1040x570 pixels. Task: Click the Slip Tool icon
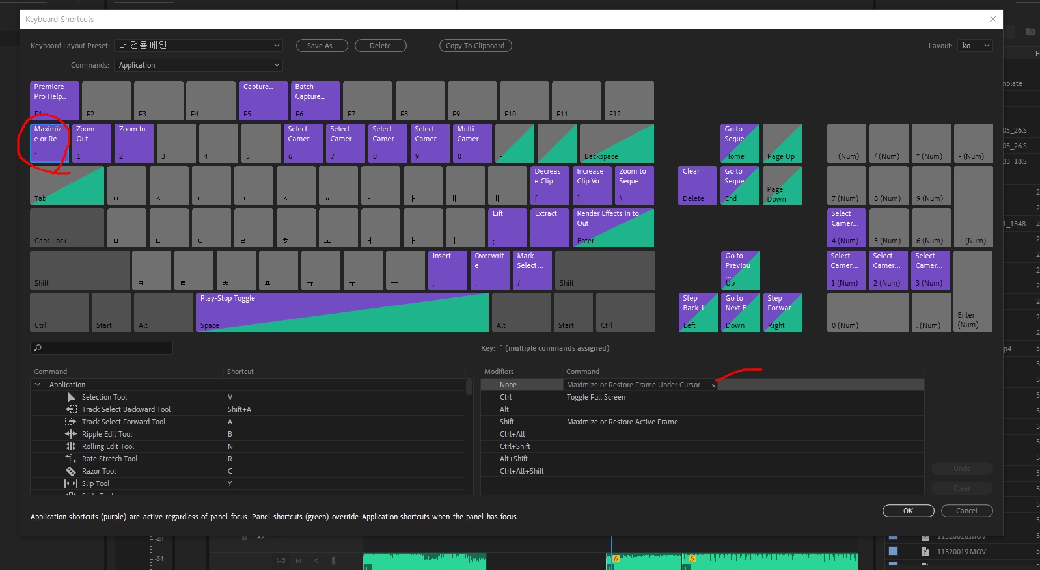(71, 483)
